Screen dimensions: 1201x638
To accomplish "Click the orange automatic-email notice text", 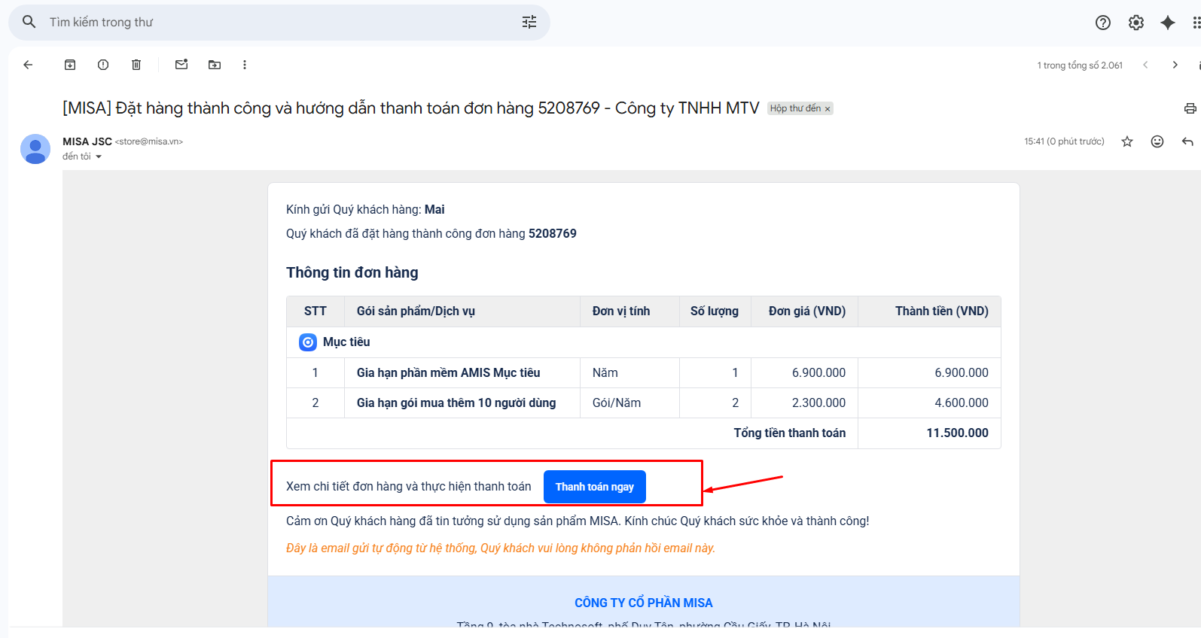I will [501, 548].
